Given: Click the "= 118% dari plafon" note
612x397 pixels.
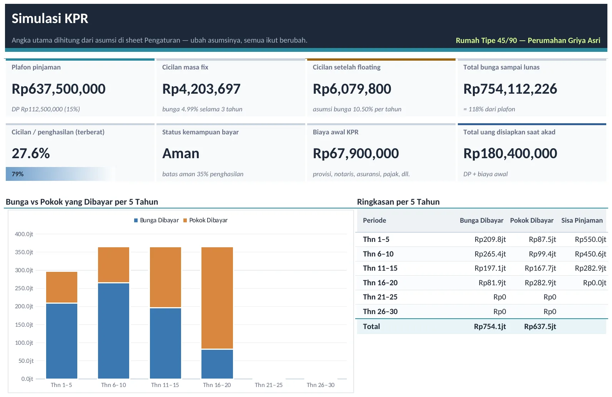Looking at the screenshot, I should pyautogui.click(x=489, y=109).
